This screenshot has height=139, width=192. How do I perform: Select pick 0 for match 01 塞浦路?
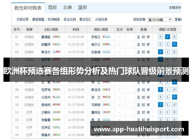174,37
